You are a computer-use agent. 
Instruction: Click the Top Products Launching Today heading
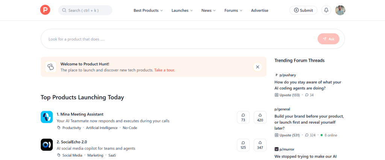(x=82, y=97)
